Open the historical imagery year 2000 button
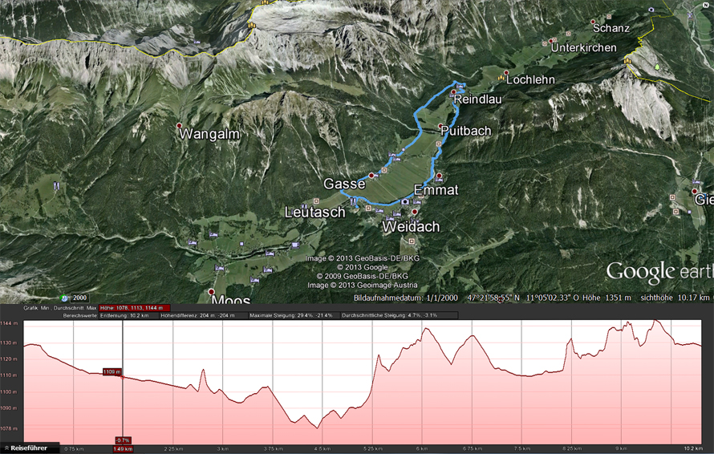 click(79, 298)
